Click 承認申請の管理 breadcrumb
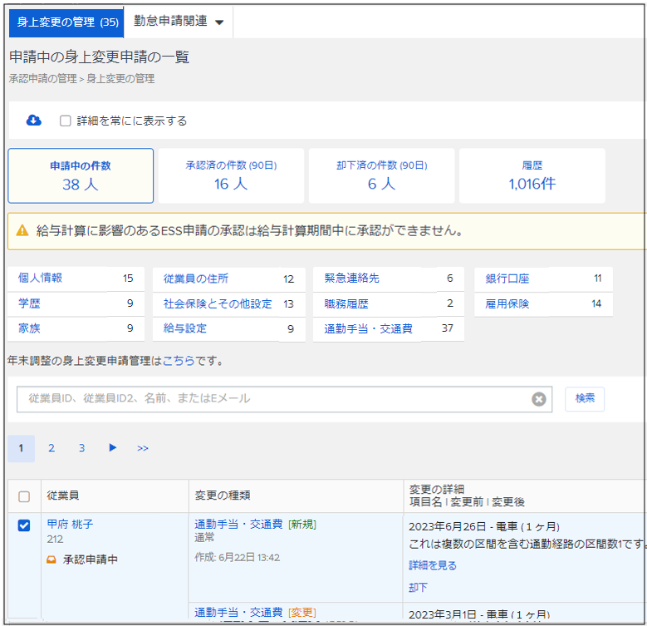The width and height of the screenshot is (647, 626). pos(43,78)
